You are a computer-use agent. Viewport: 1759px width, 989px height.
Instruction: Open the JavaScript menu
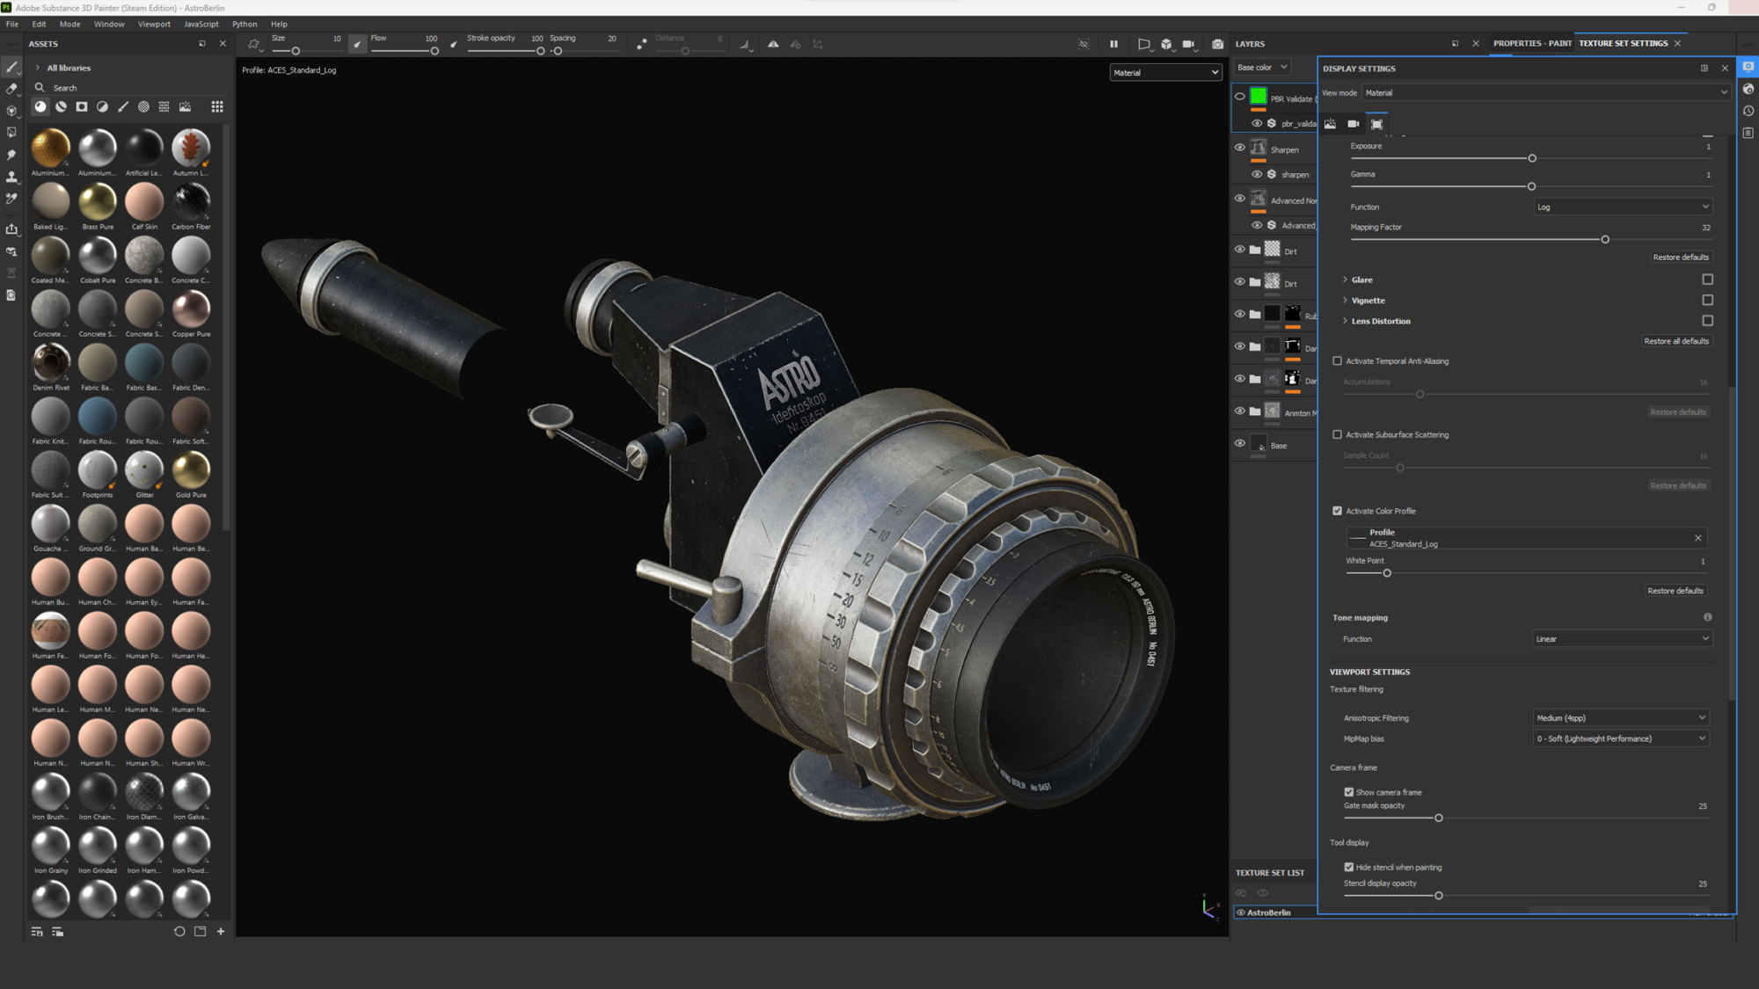coord(201,24)
